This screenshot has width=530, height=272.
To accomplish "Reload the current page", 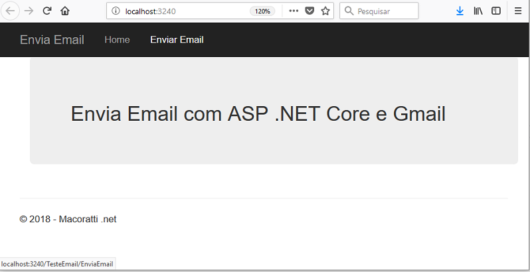I will tap(46, 11).
